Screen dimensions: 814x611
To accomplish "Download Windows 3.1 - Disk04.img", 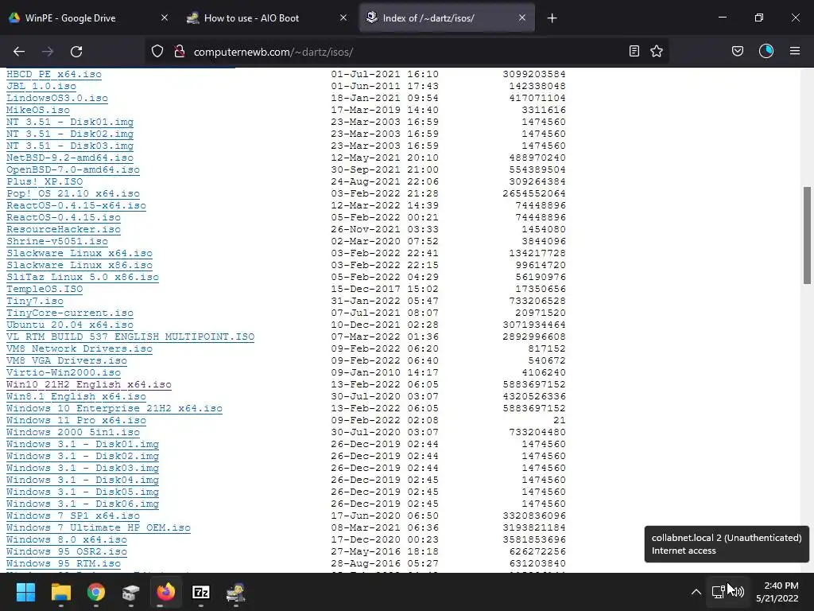I will click(83, 481).
